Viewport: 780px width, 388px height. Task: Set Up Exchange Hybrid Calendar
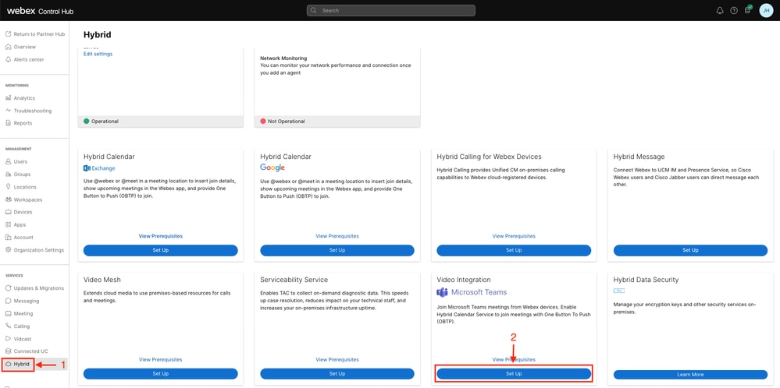click(161, 251)
